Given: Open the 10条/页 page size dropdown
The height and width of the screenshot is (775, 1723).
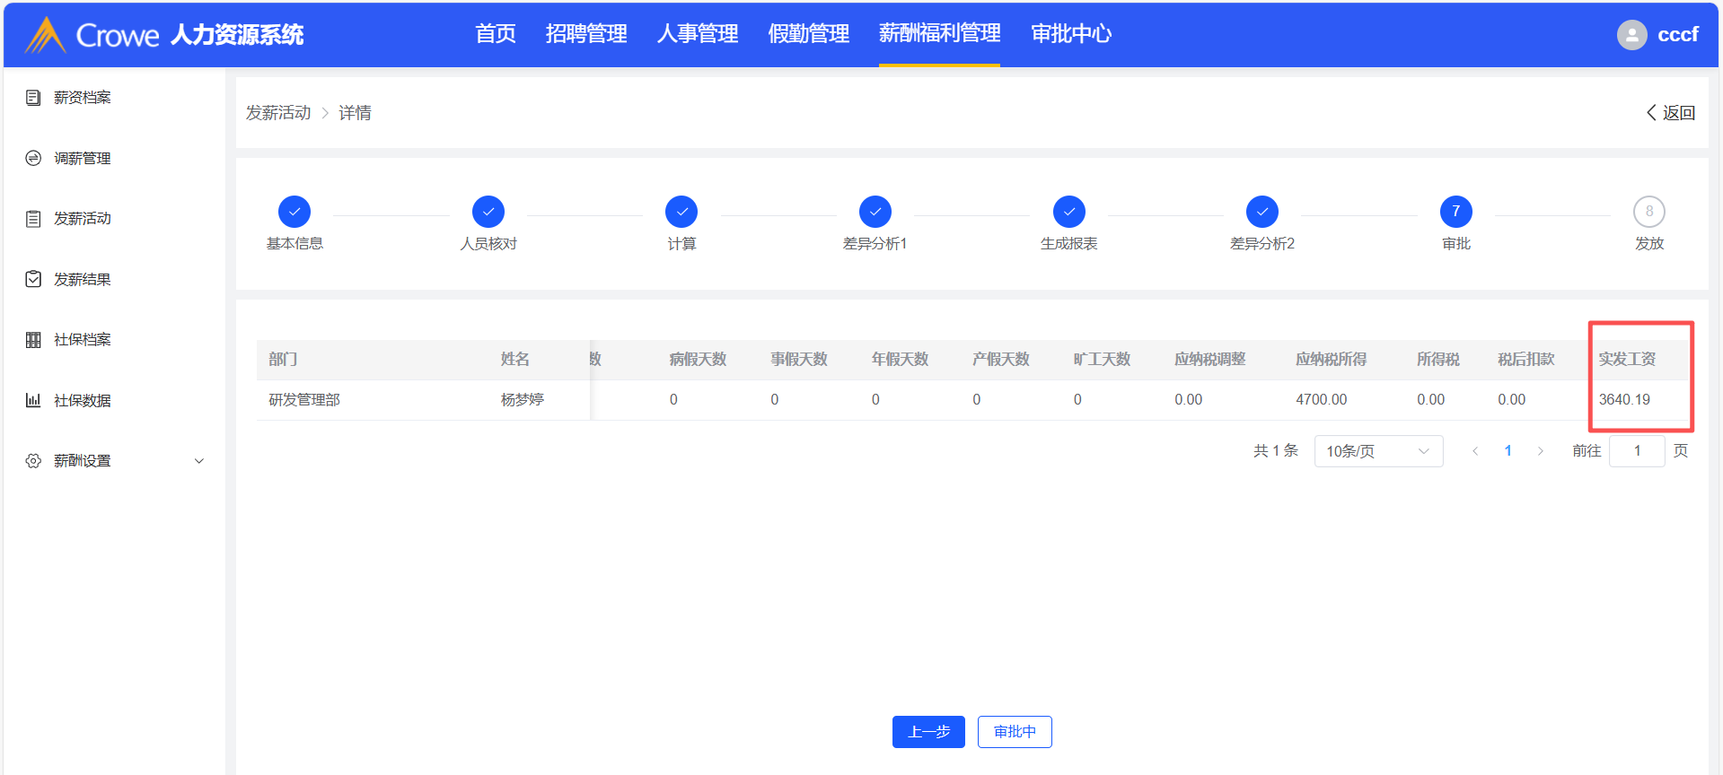Looking at the screenshot, I should pyautogui.click(x=1377, y=451).
